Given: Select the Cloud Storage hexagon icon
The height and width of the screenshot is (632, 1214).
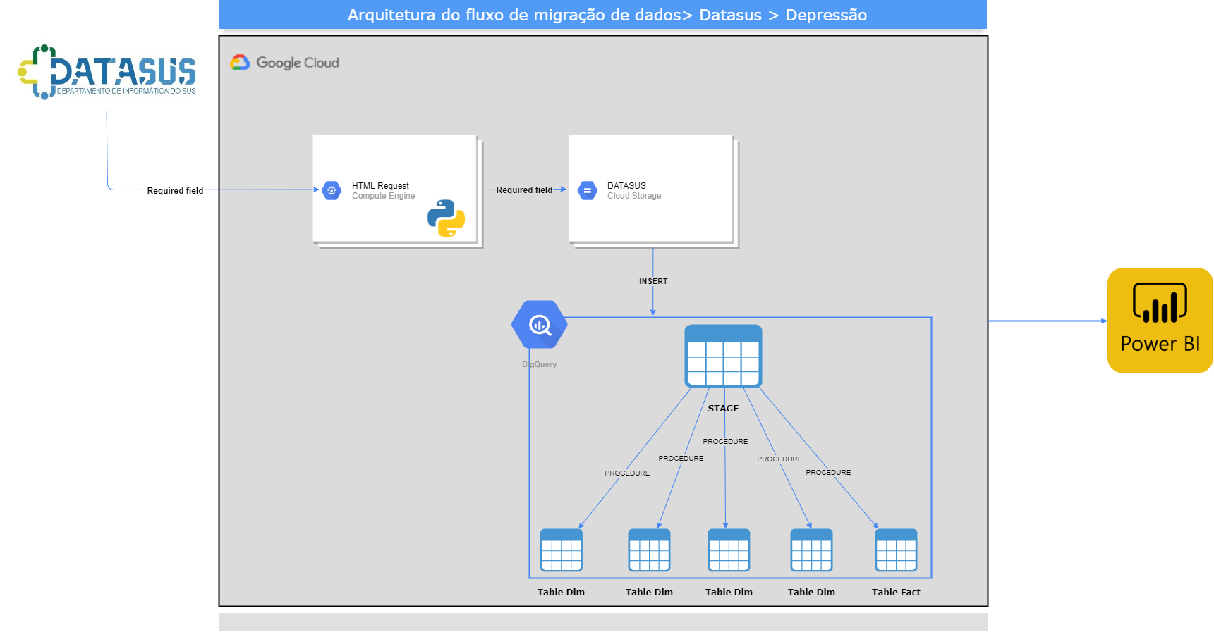Looking at the screenshot, I should [587, 190].
